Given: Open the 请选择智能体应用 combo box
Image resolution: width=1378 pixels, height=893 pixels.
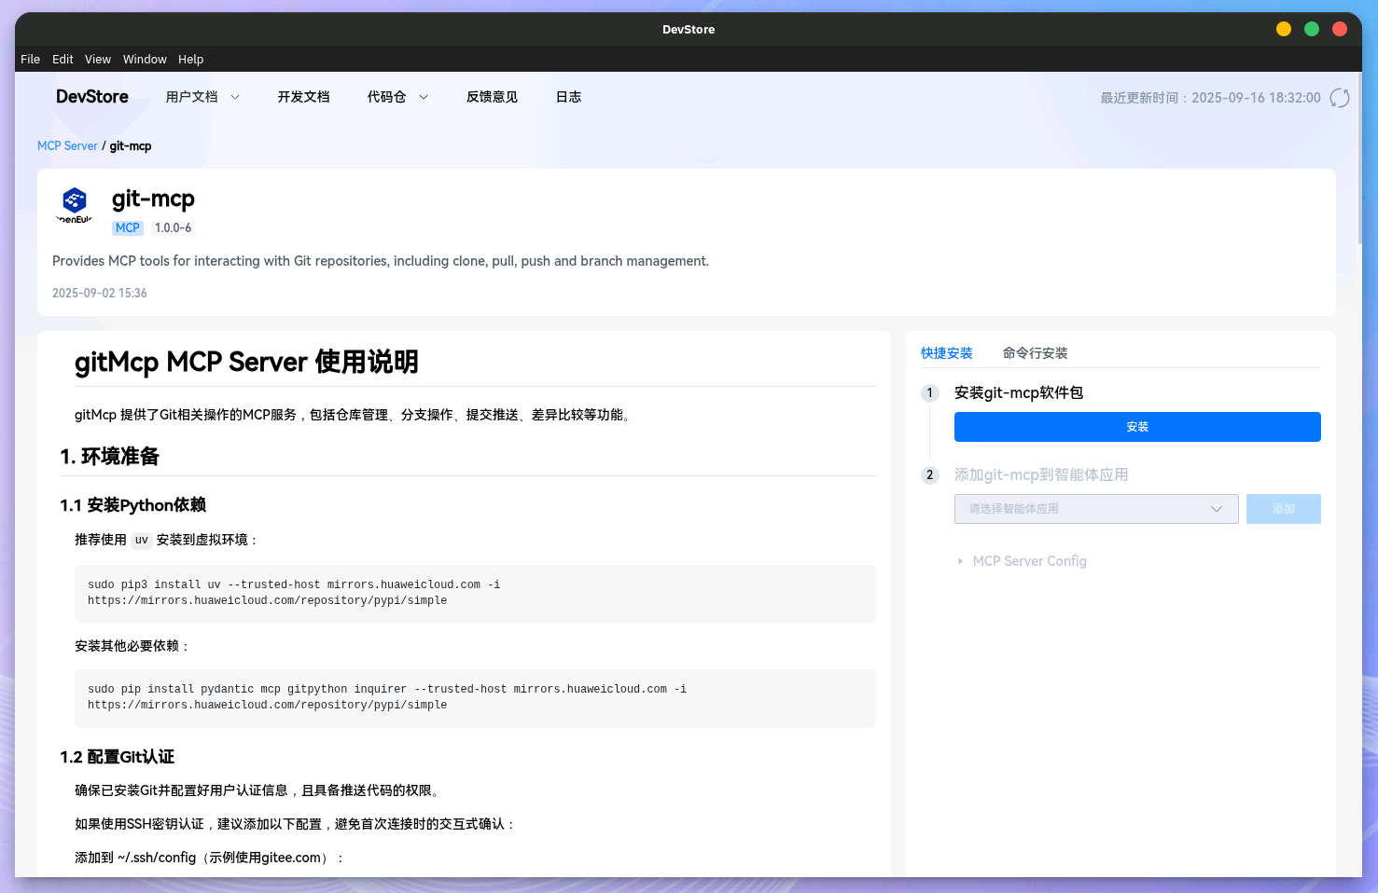Looking at the screenshot, I should [1095, 509].
